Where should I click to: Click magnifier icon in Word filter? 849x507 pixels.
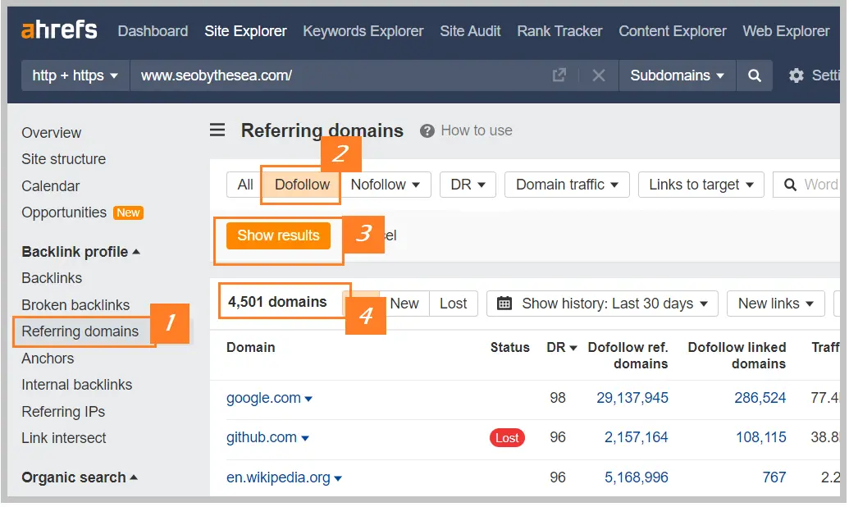791,185
